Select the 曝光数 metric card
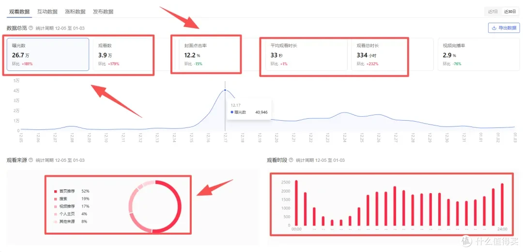523x252 pixels. [47, 54]
